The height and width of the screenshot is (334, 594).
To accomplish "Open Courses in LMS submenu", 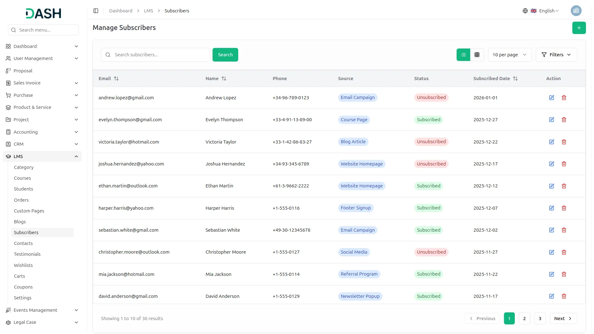I will coord(22,178).
